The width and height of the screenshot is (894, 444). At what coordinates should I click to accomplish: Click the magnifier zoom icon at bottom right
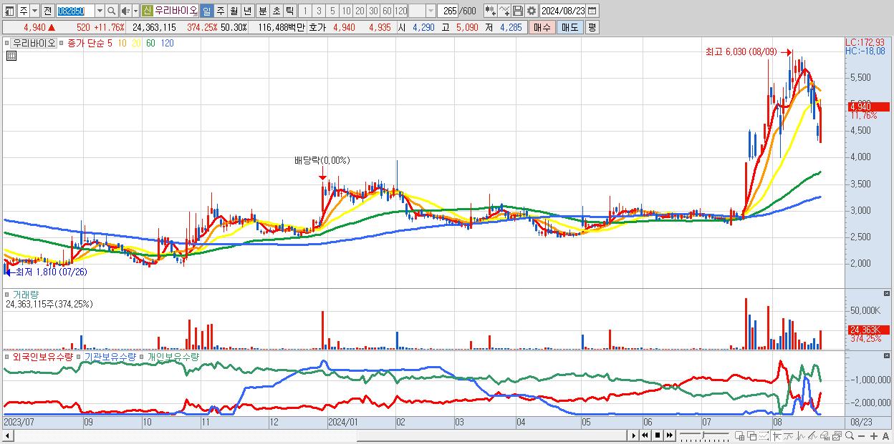(x=850, y=436)
